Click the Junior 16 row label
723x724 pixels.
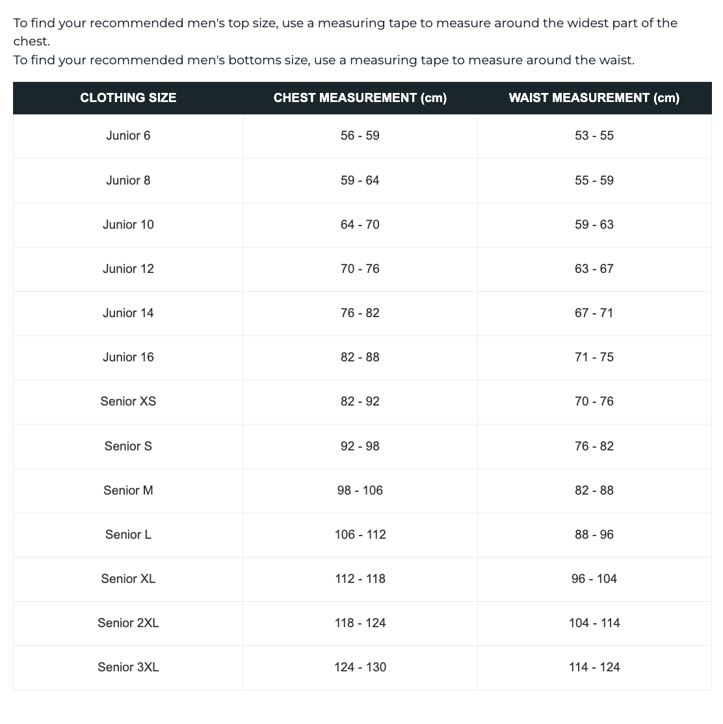[x=128, y=357]
